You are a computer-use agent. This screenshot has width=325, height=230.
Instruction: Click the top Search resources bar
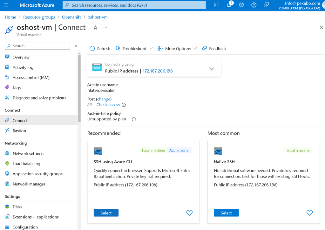[x=134, y=5]
